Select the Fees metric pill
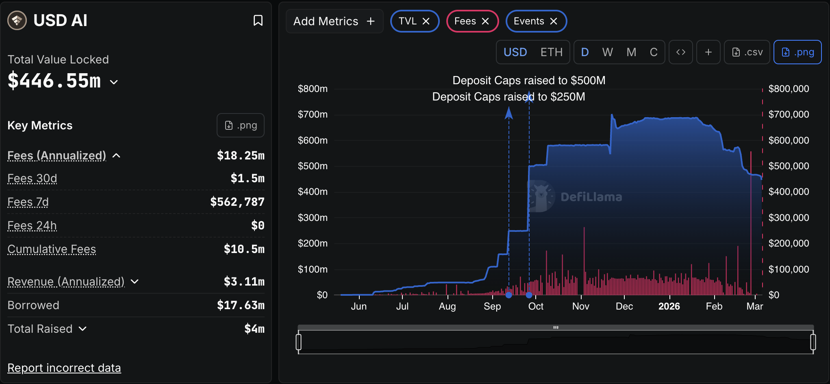830x384 pixels. pos(466,21)
